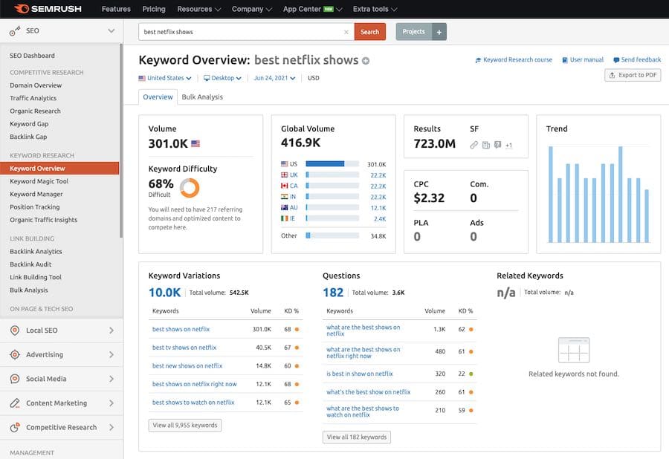Open the Extra tools dropdown
669x459 pixels.
[x=375, y=9]
